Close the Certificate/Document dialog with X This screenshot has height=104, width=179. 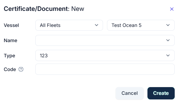click(x=172, y=9)
